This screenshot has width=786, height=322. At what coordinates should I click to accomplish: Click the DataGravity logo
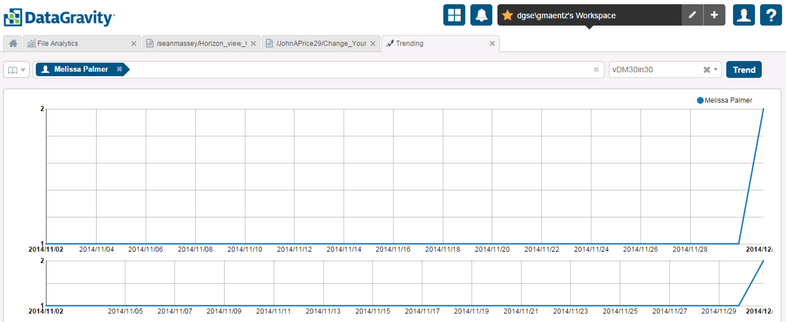59,17
